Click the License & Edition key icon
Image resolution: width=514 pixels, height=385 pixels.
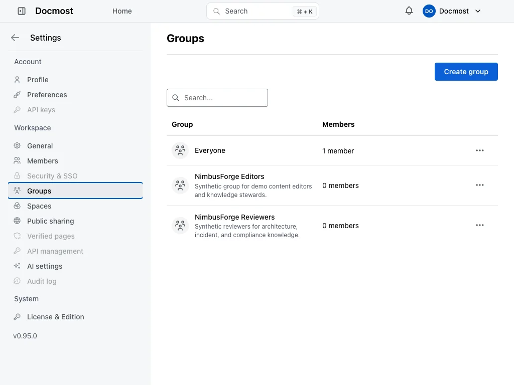point(17,317)
